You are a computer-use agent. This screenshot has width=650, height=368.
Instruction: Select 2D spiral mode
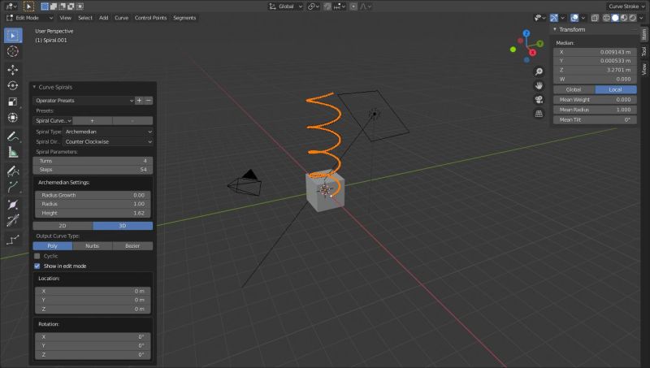[x=63, y=226]
